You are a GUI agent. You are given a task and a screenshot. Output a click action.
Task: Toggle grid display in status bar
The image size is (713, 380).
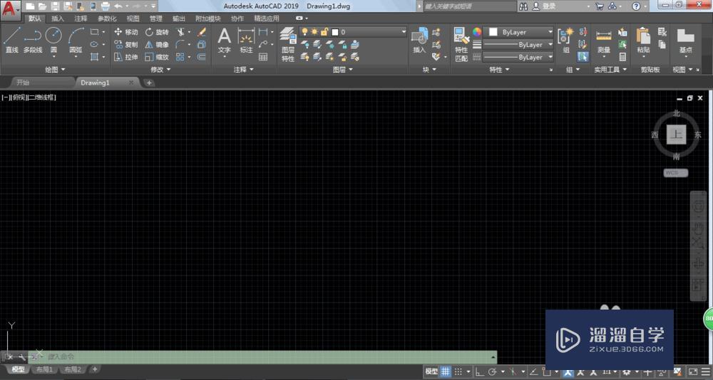pyautogui.click(x=446, y=371)
